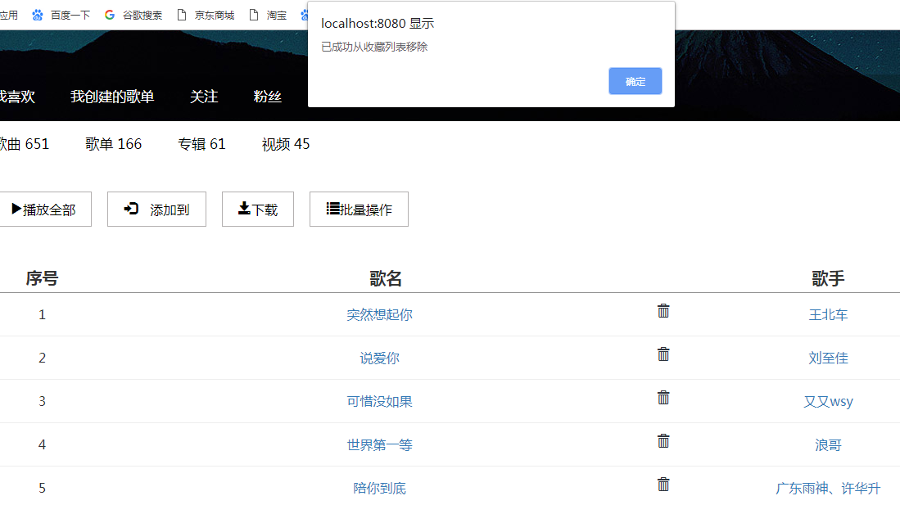Switch to the 我创建的歌单 tab
The width and height of the screenshot is (900, 505).
click(112, 97)
